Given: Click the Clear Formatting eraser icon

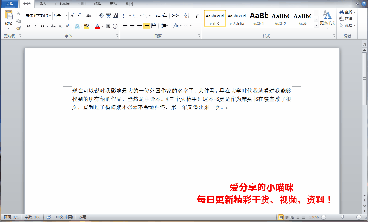Looking at the screenshot, I should click(101, 16).
